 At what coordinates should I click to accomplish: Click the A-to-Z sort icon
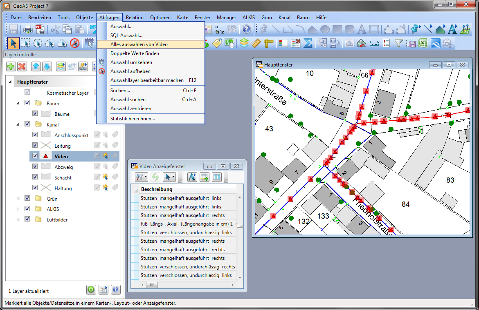(219, 29)
